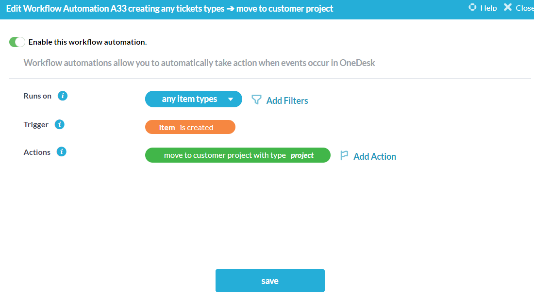Click the Add Filters link
This screenshot has width=534, height=301.
[x=287, y=100]
